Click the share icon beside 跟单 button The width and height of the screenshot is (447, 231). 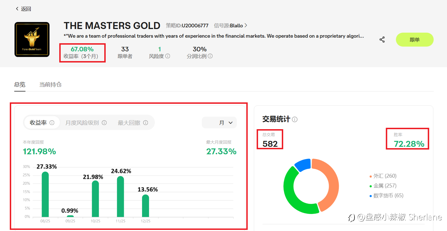tap(382, 40)
